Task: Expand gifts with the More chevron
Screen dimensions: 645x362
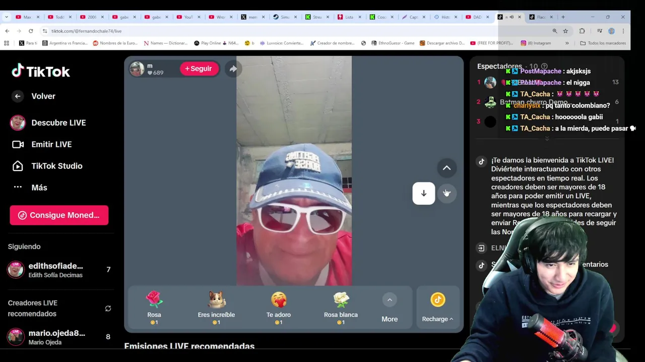Action: (390, 300)
